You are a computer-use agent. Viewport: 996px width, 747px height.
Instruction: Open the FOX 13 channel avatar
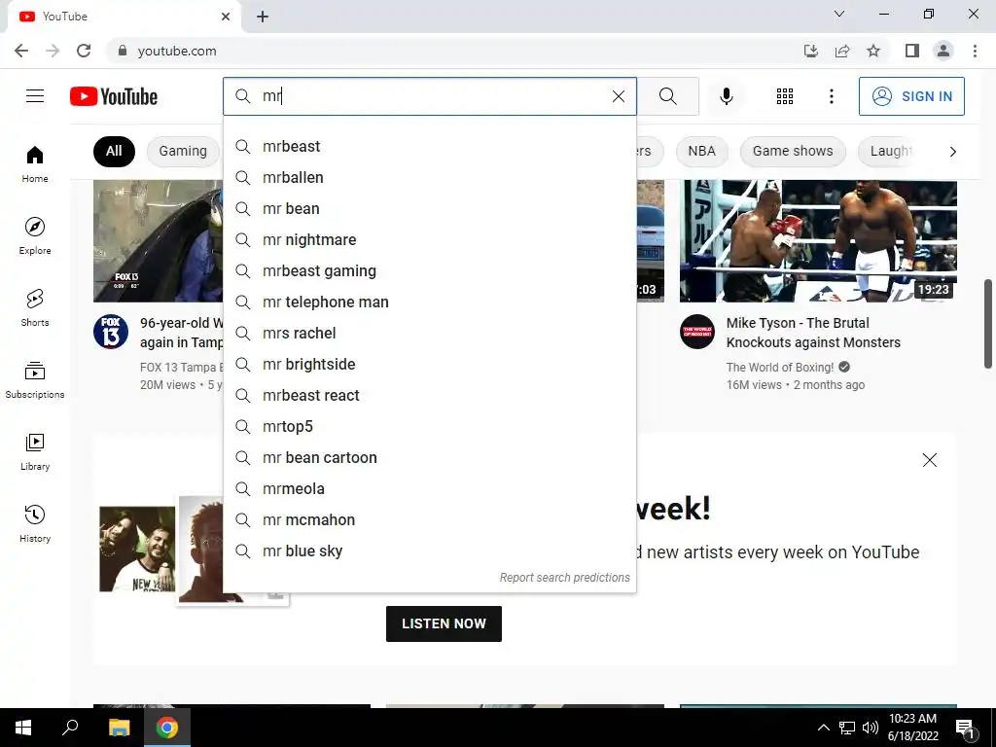click(111, 332)
